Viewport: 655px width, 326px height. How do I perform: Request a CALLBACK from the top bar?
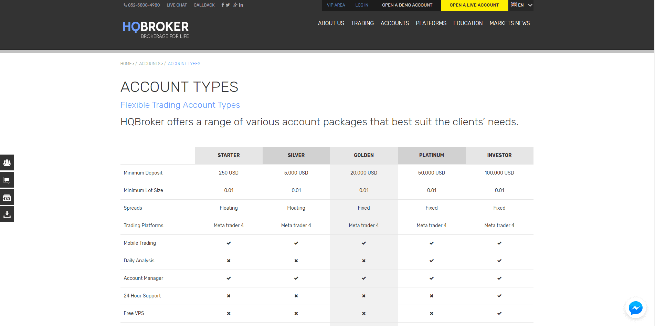pos(204,5)
